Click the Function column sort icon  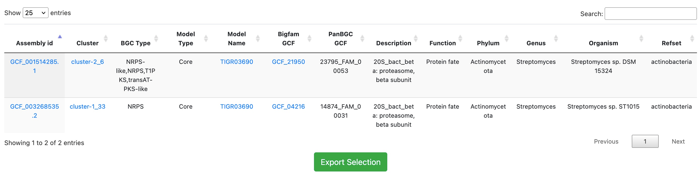coord(460,38)
